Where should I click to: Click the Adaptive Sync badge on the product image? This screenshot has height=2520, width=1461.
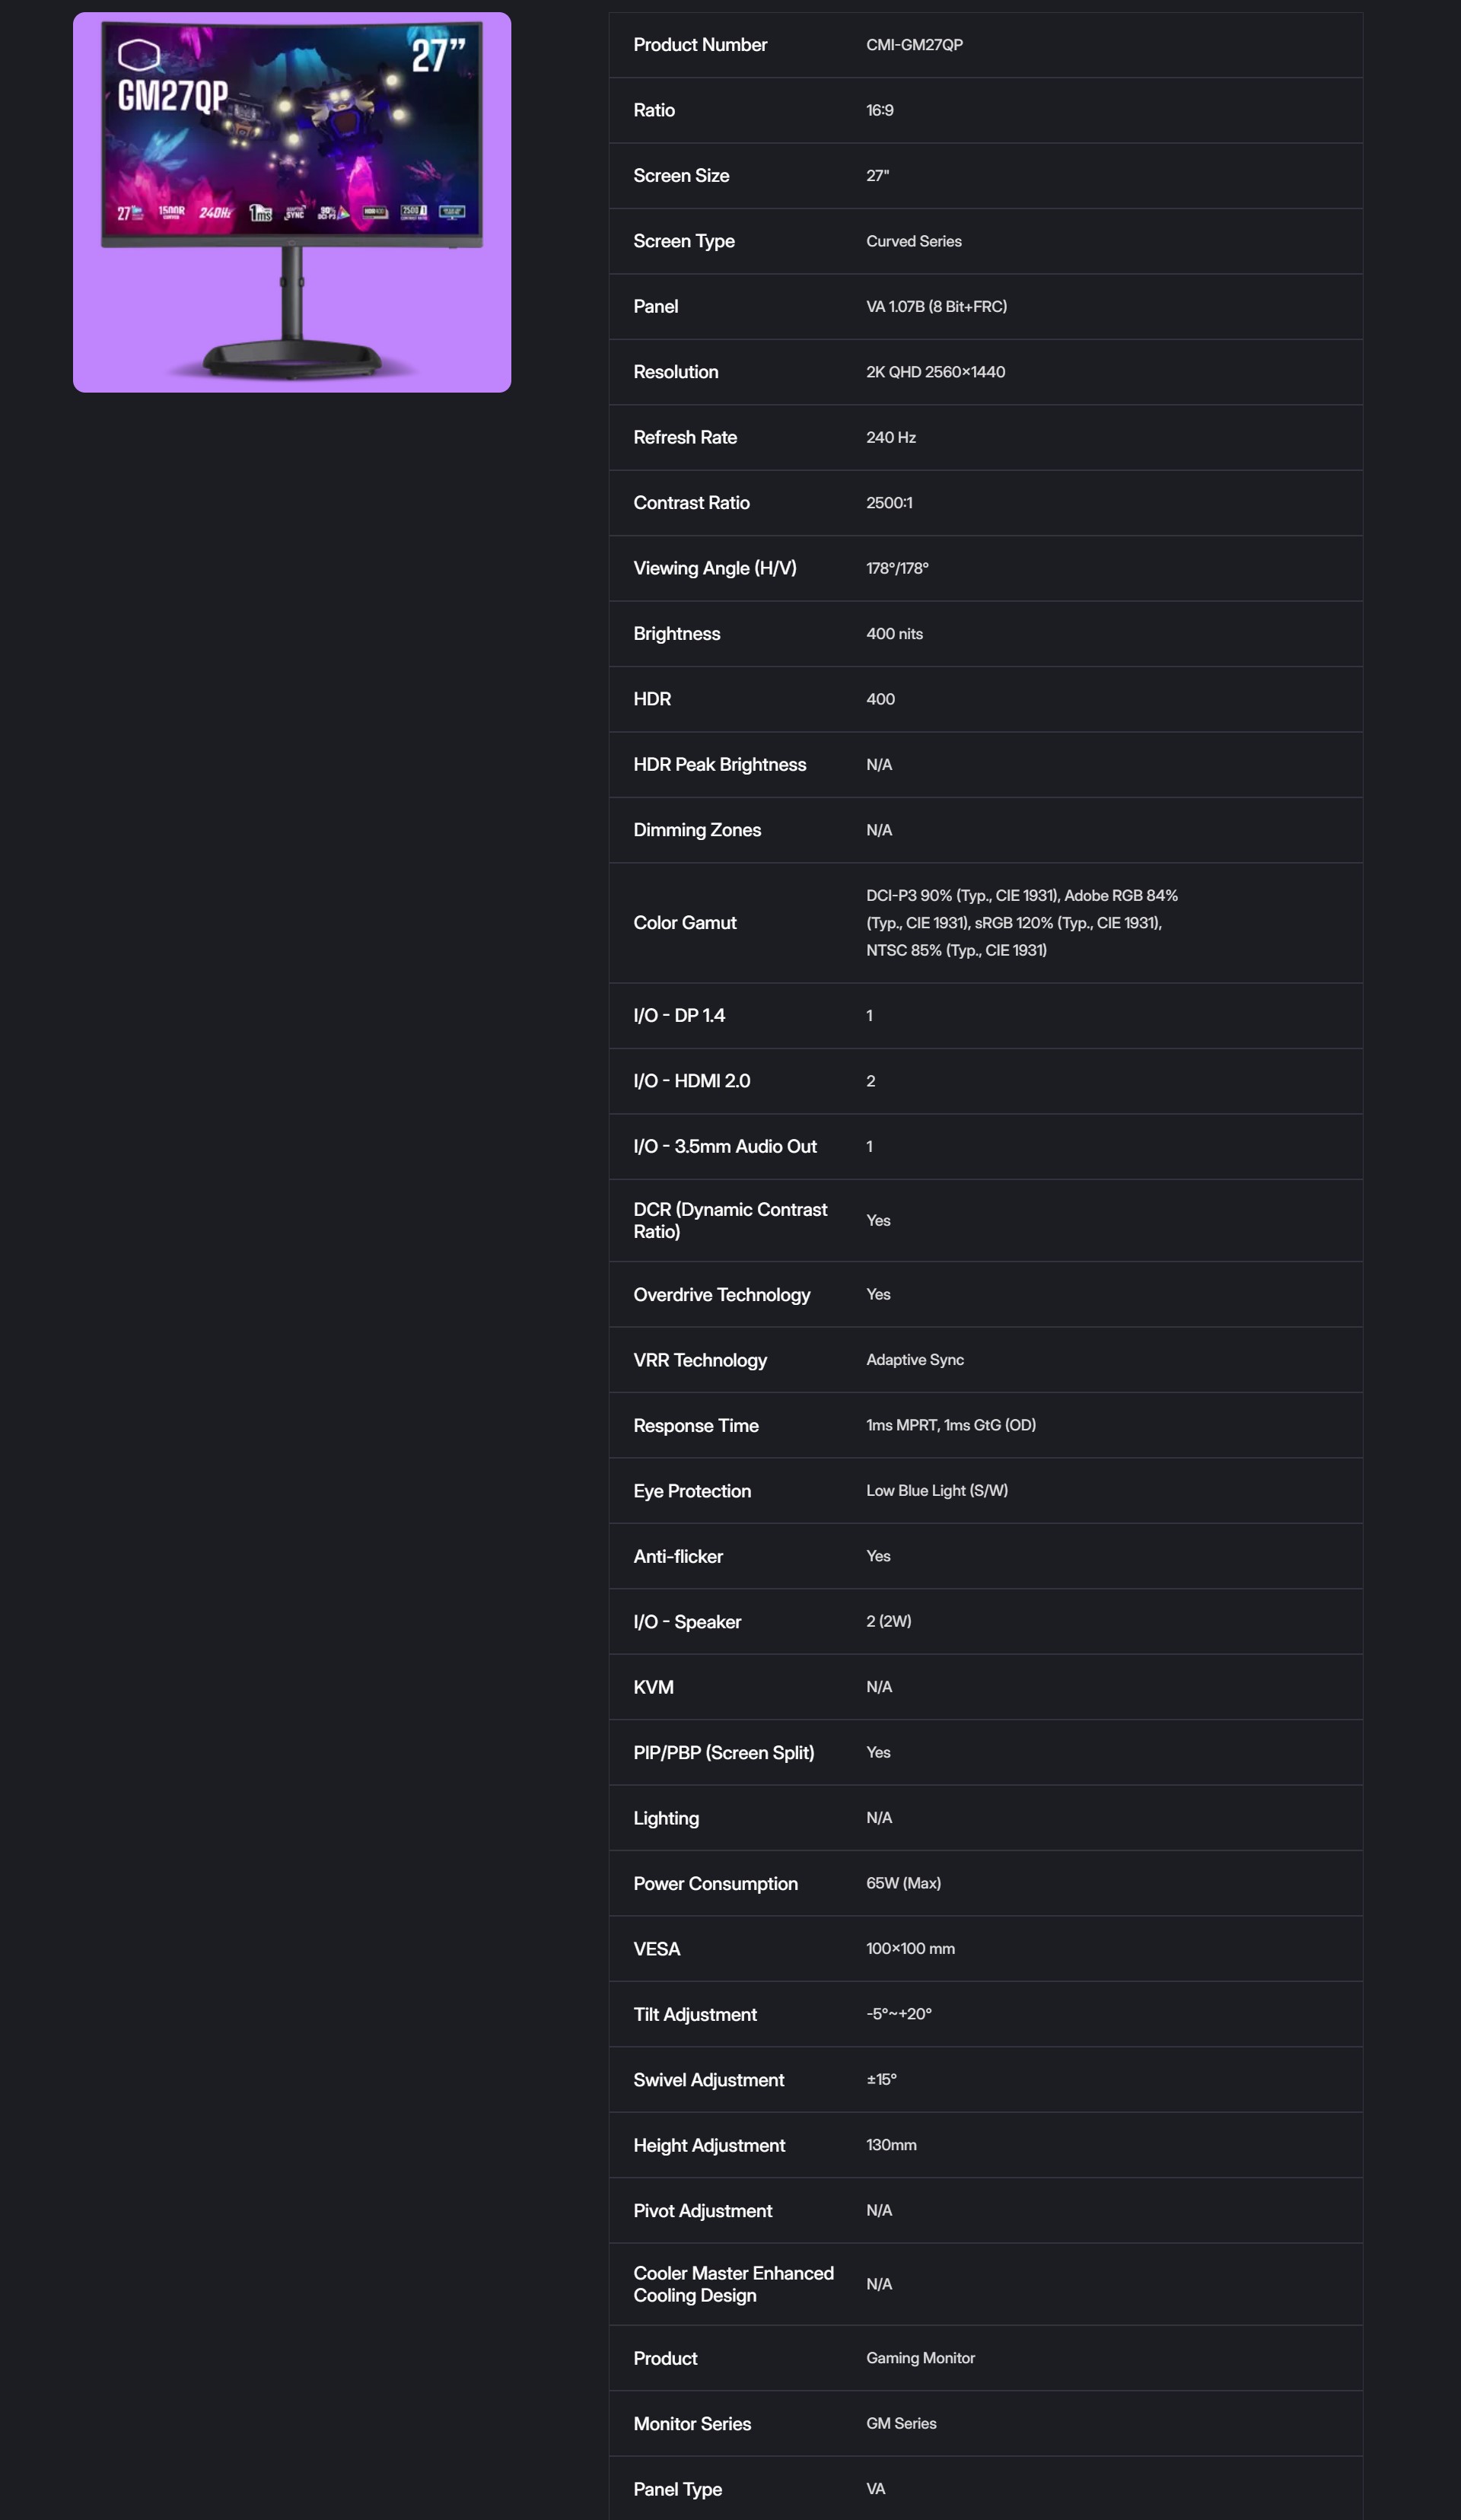pyautogui.click(x=295, y=212)
